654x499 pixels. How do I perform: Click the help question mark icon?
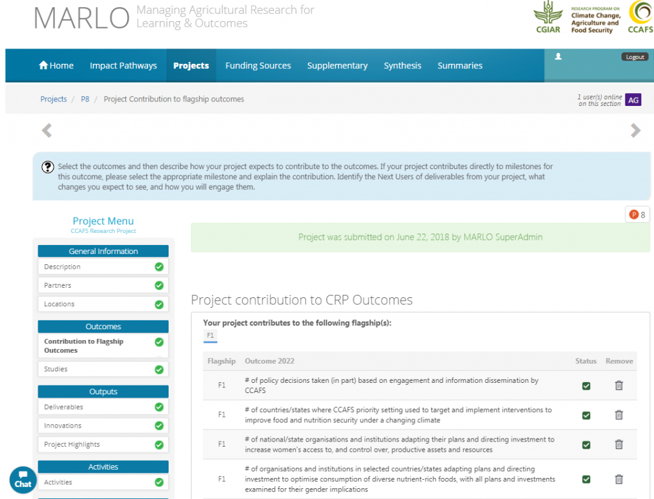[x=48, y=167]
